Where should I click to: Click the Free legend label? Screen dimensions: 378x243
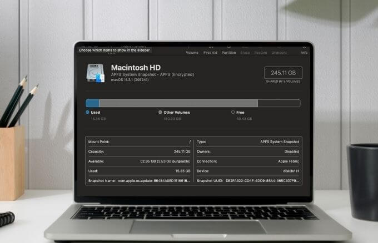[x=240, y=113]
